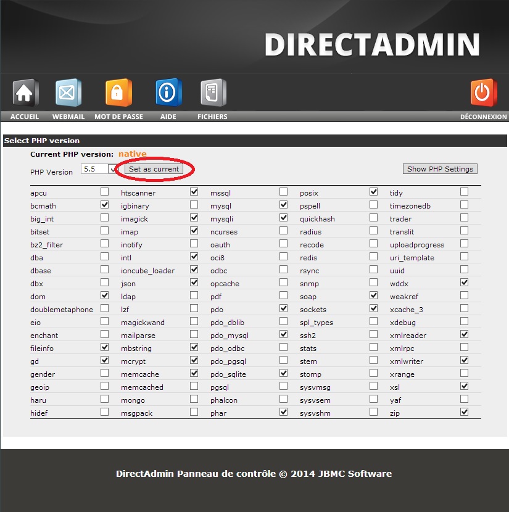Select the WEBMAIL menu label
The width and height of the screenshot is (509, 512).
click(x=68, y=117)
